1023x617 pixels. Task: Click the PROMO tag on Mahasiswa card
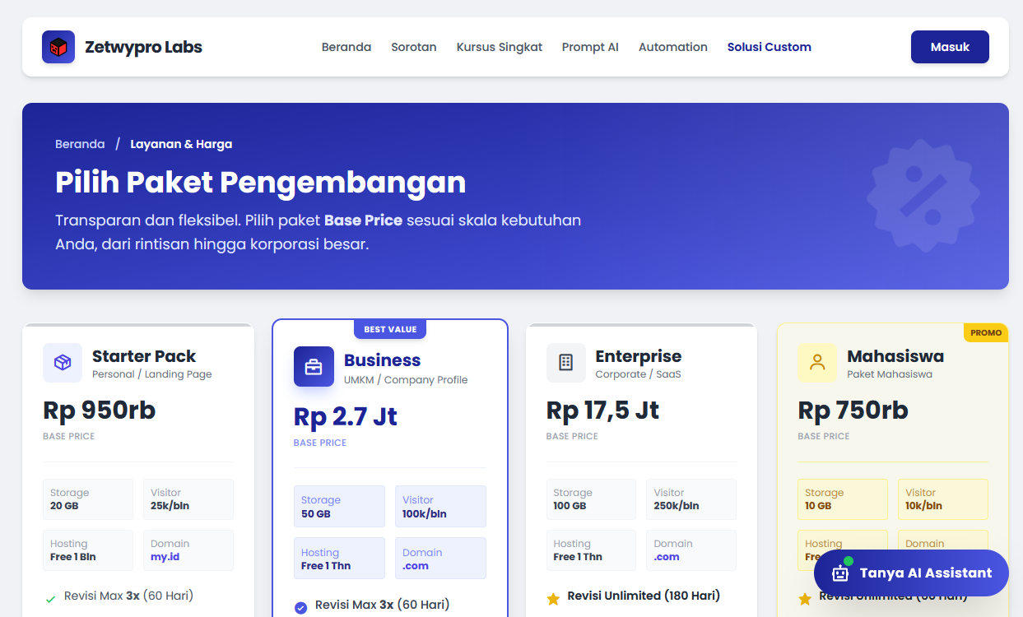[985, 333]
